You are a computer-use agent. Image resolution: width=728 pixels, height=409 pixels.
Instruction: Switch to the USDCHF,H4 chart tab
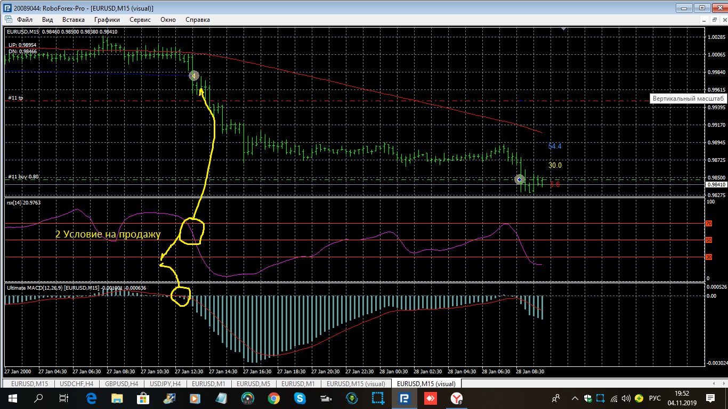[x=76, y=383]
